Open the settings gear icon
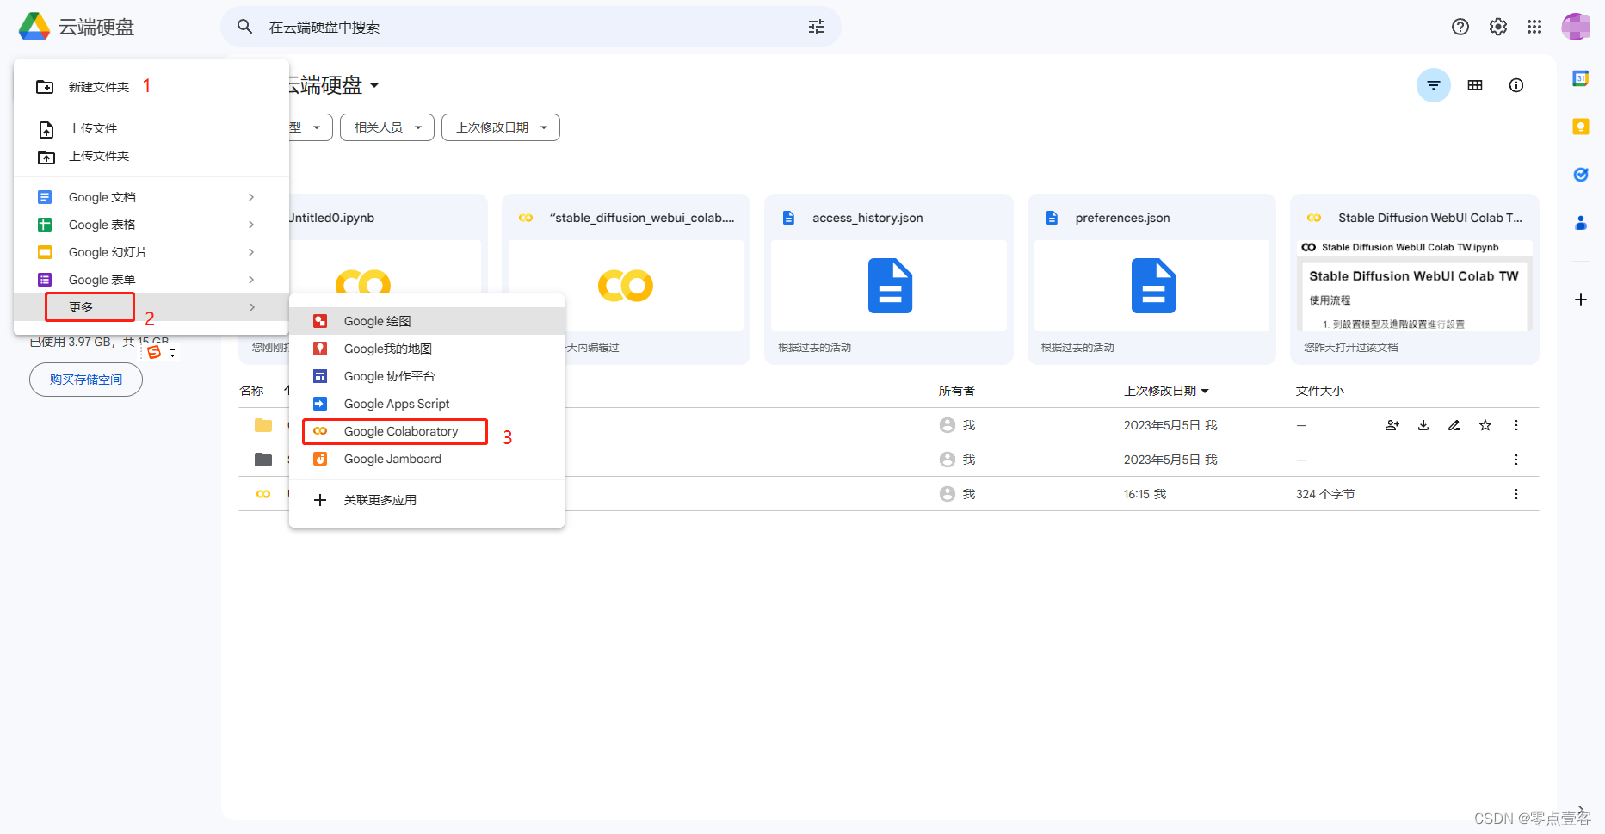 click(x=1498, y=27)
